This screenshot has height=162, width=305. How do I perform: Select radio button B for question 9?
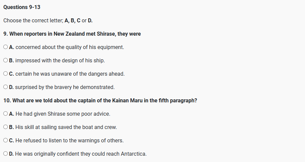point(6,61)
